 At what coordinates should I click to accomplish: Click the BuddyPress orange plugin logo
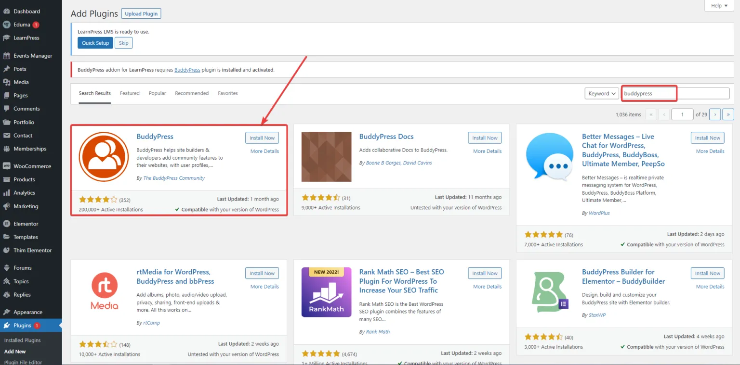[104, 157]
